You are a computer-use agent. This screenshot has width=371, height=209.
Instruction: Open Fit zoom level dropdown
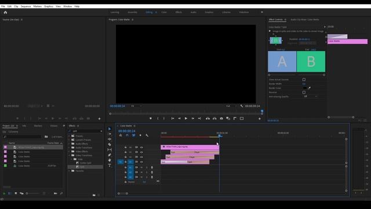pos(137,106)
